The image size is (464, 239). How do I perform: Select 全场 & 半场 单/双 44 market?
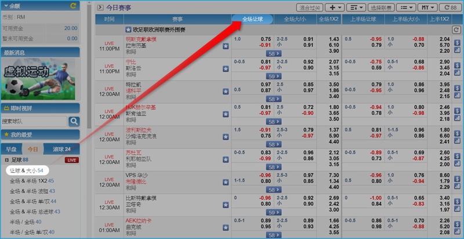[33, 201]
